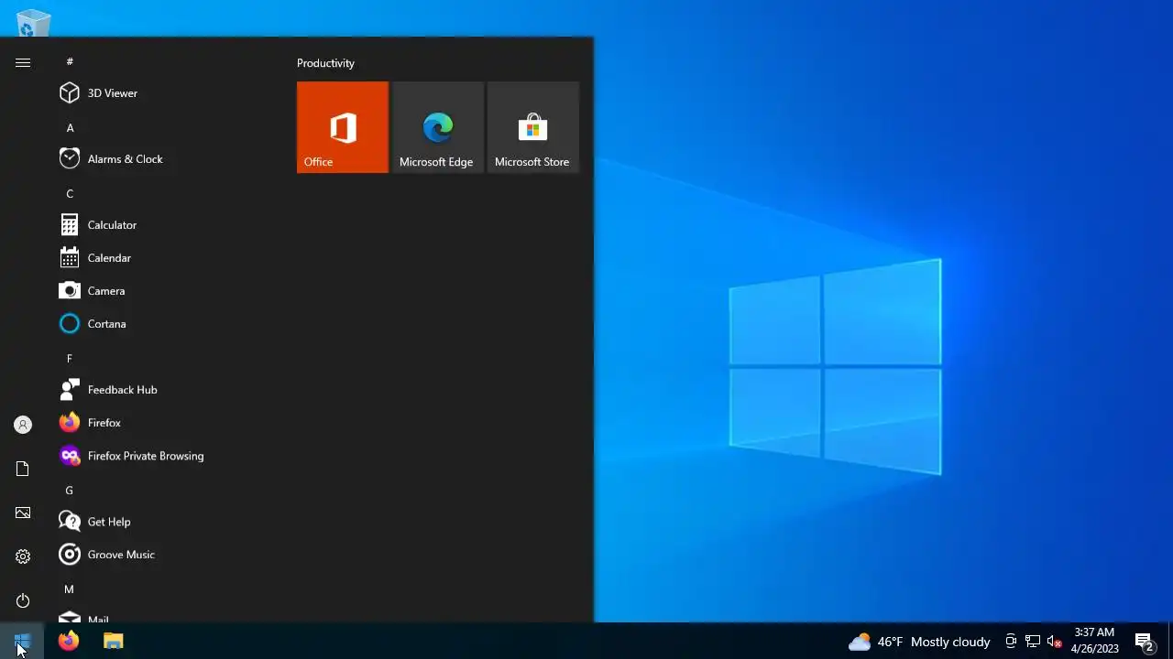The width and height of the screenshot is (1173, 659).
Task: Click the muted volume tray icon
Action: coord(1055,642)
